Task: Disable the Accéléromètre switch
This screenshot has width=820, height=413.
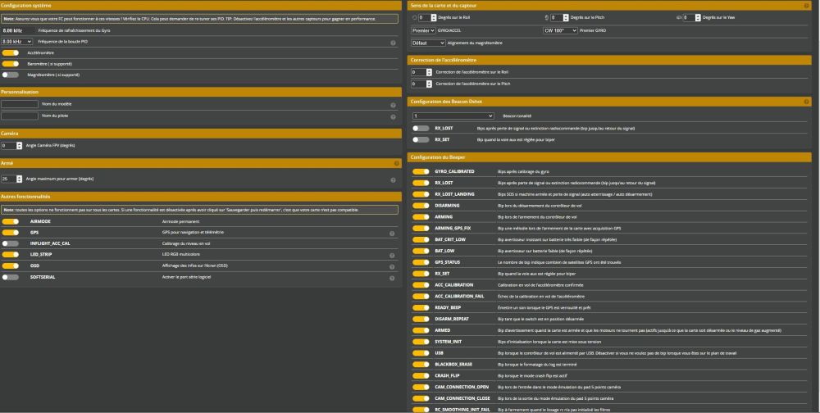Action: tap(10, 52)
